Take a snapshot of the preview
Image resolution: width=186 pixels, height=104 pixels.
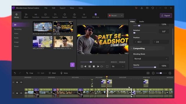pyautogui.click(x=82, y=66)
